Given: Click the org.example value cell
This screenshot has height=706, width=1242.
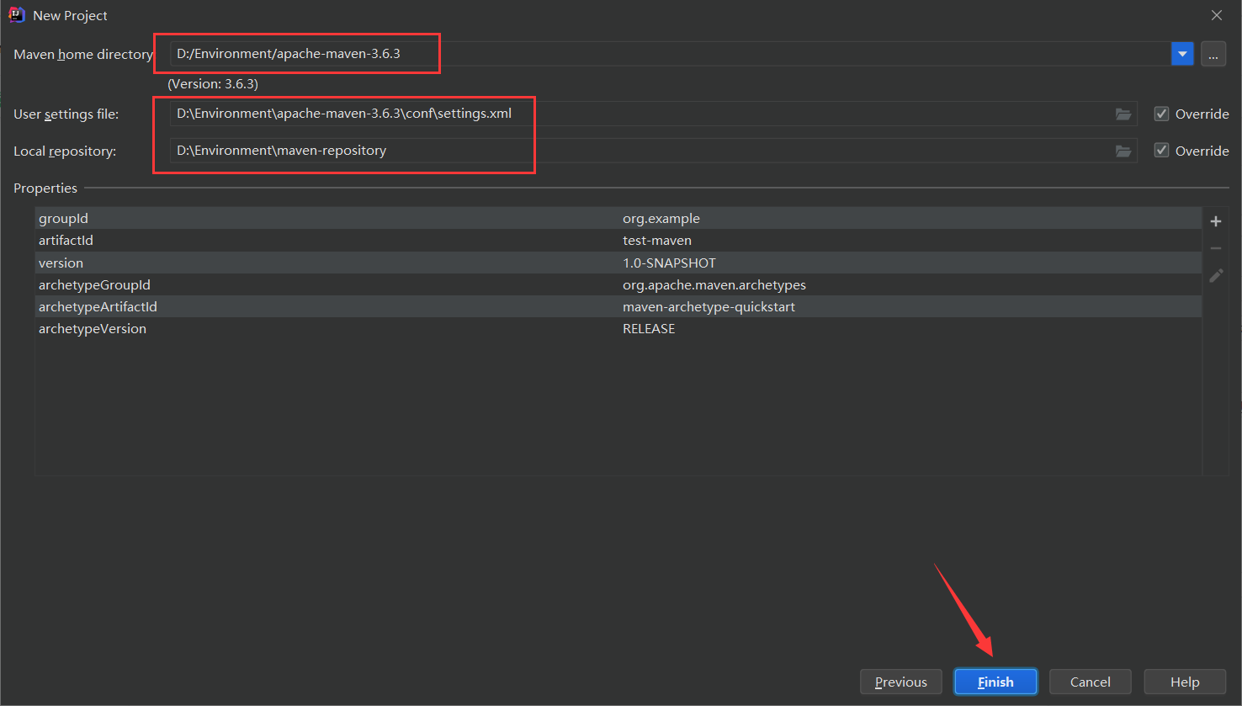Looking at the screenshot, I should [x=661, y=218].
